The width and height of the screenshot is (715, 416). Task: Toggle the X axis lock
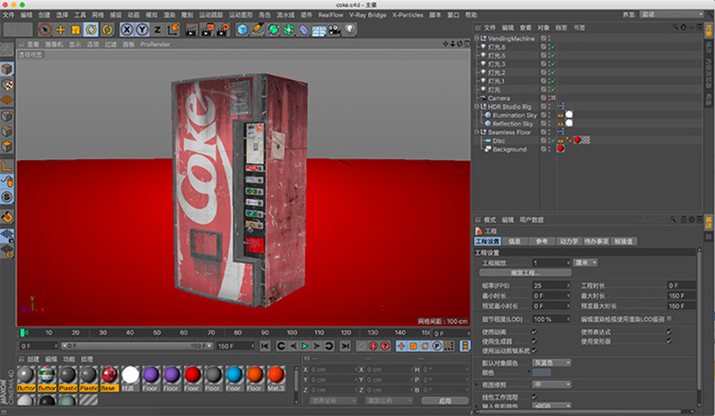click(127, 29)
